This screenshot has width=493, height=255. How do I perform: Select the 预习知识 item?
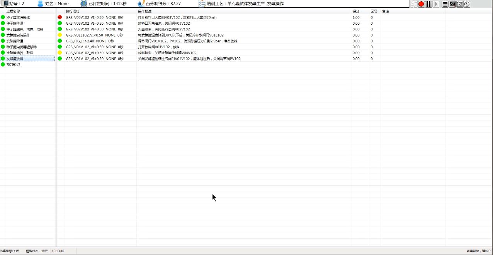pos(13,65)
